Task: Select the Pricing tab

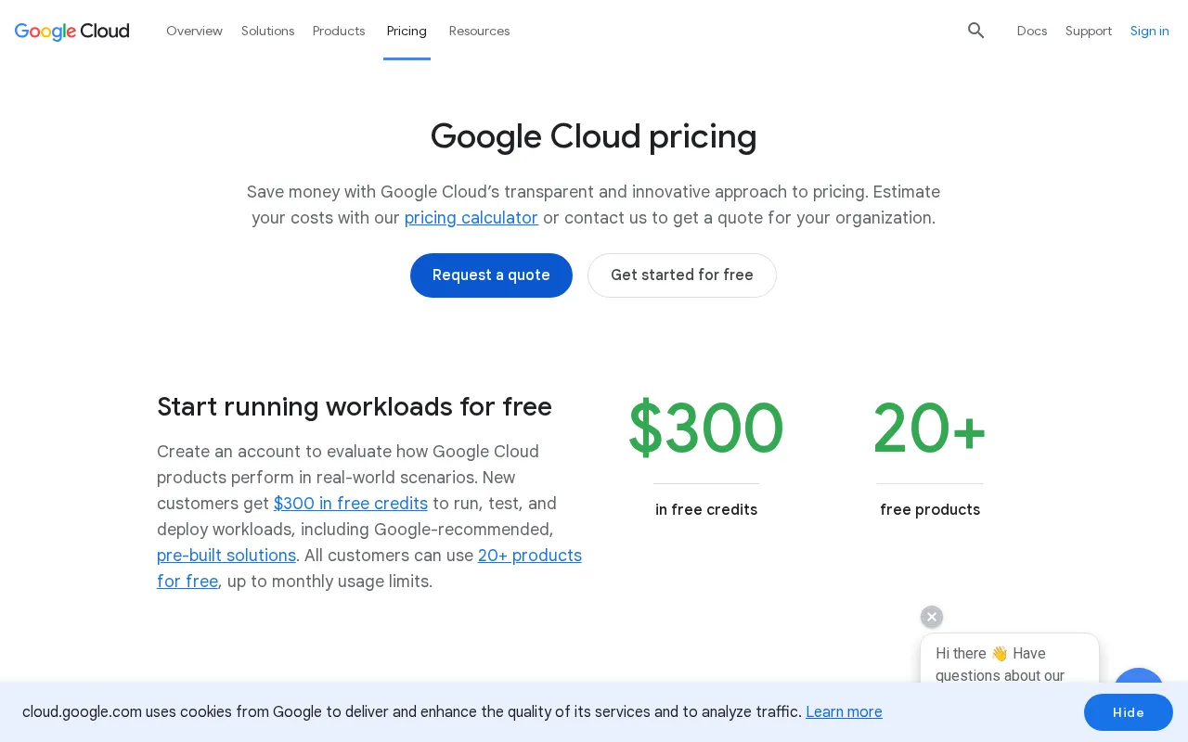Action: [407, 31]
